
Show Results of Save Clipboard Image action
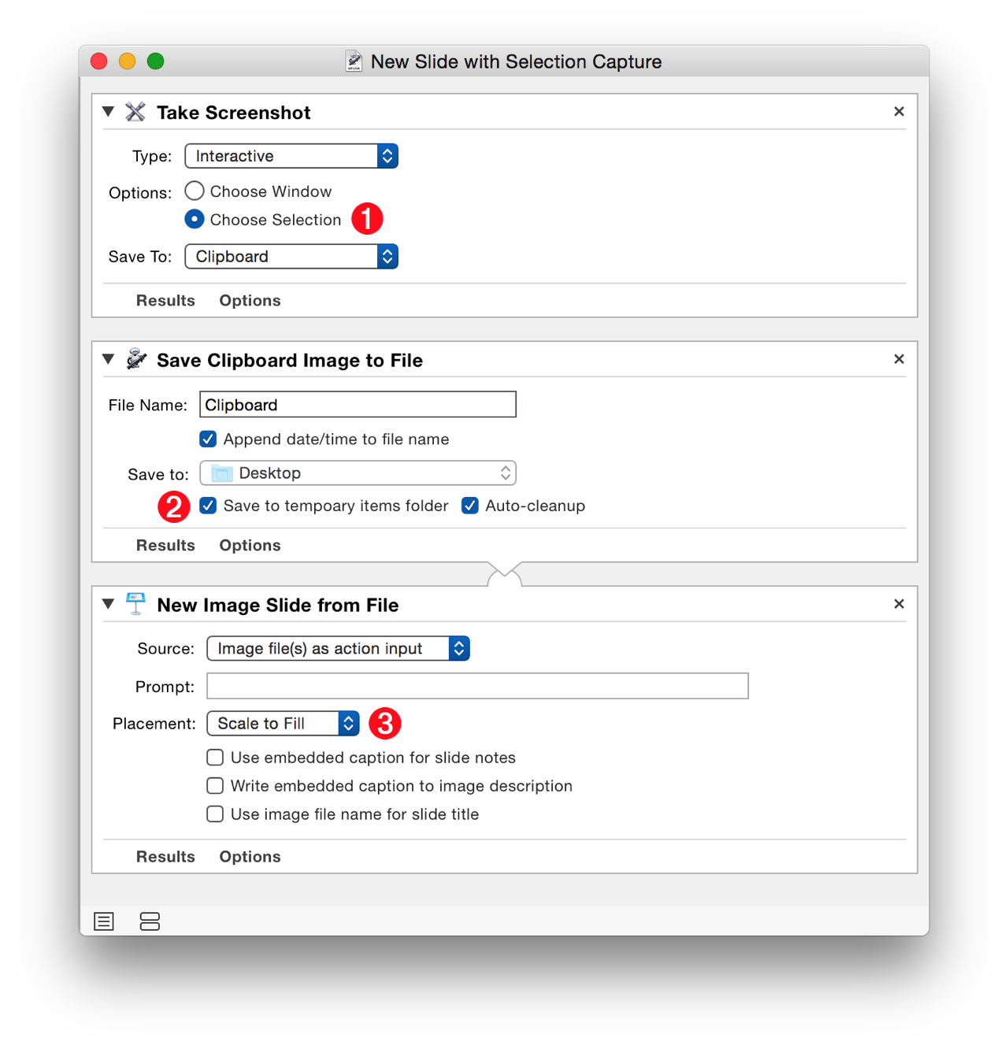click(165, 545)
